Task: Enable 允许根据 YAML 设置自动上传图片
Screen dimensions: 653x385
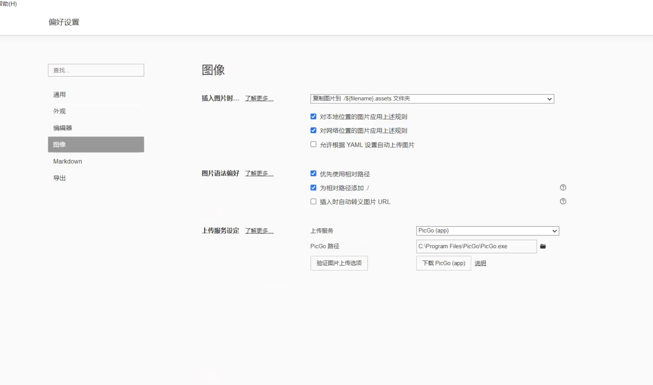Action: (313, 144)
